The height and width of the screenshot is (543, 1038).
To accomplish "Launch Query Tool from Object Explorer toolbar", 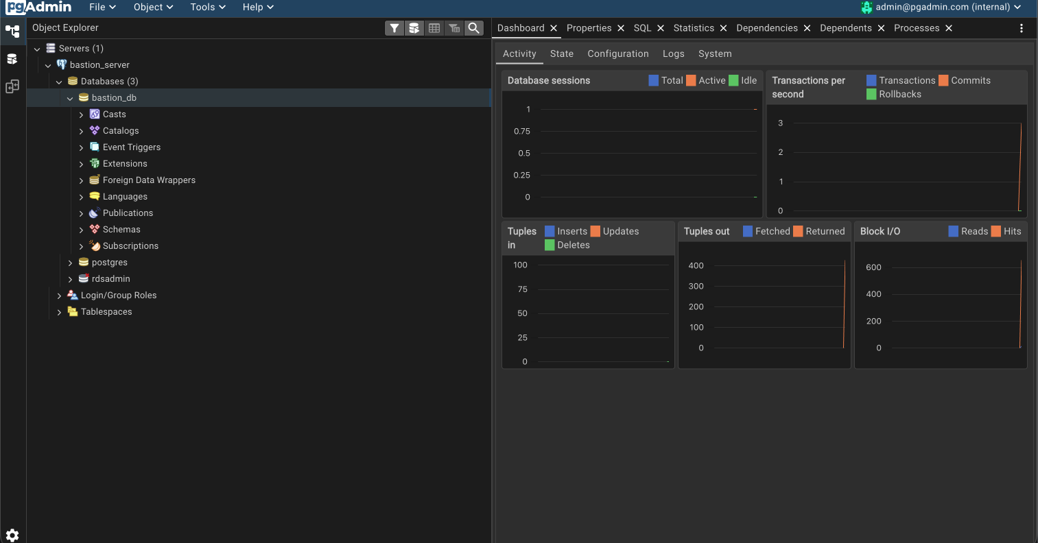I will pyautogui.click(x=414, y=28).
